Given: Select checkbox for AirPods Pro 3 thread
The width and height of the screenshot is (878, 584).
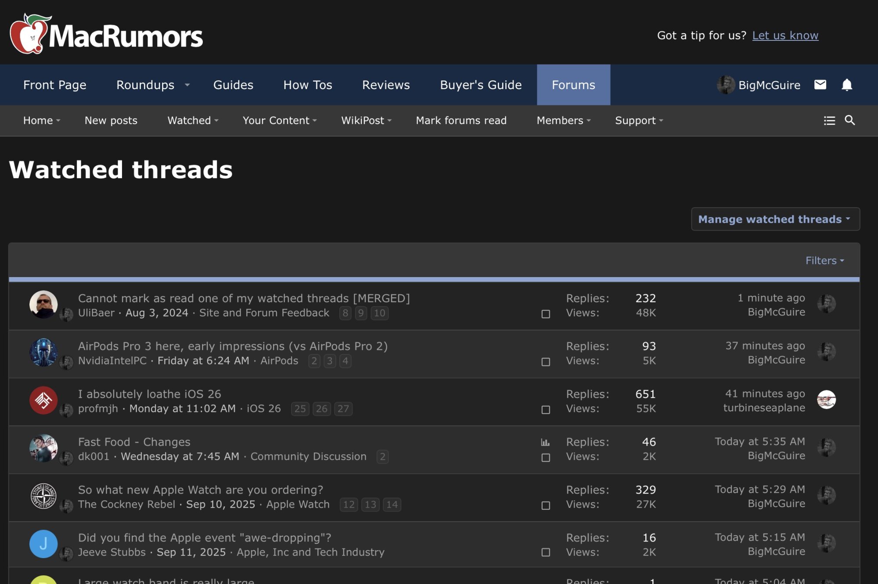Looking at the screenshot, I should click(x=546, y=362).
